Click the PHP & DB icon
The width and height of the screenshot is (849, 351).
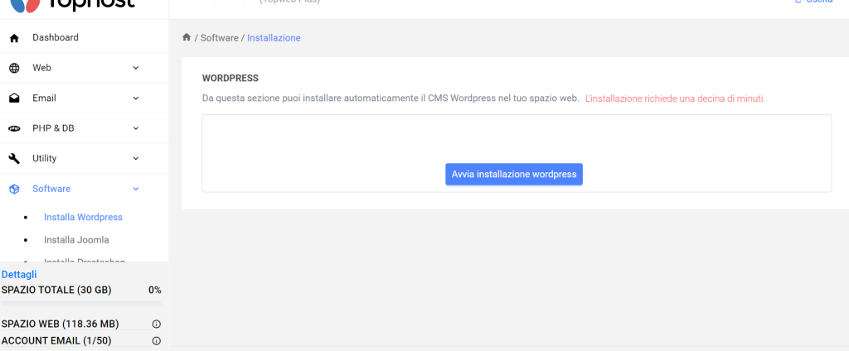click(15, 128)
